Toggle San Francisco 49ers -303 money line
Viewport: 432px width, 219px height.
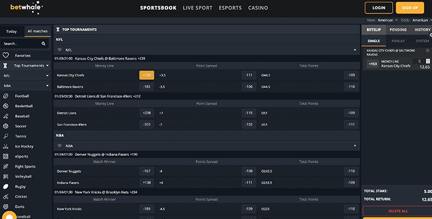147,124
